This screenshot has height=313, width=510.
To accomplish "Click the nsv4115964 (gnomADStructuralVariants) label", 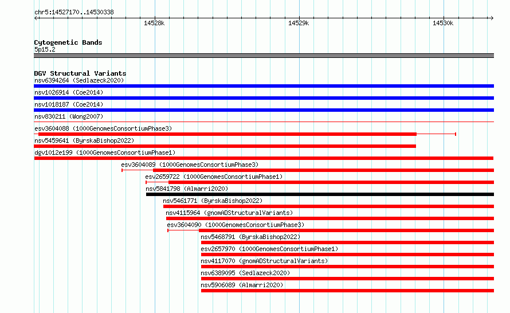I will pyautogui.click(x=229, y=213).
